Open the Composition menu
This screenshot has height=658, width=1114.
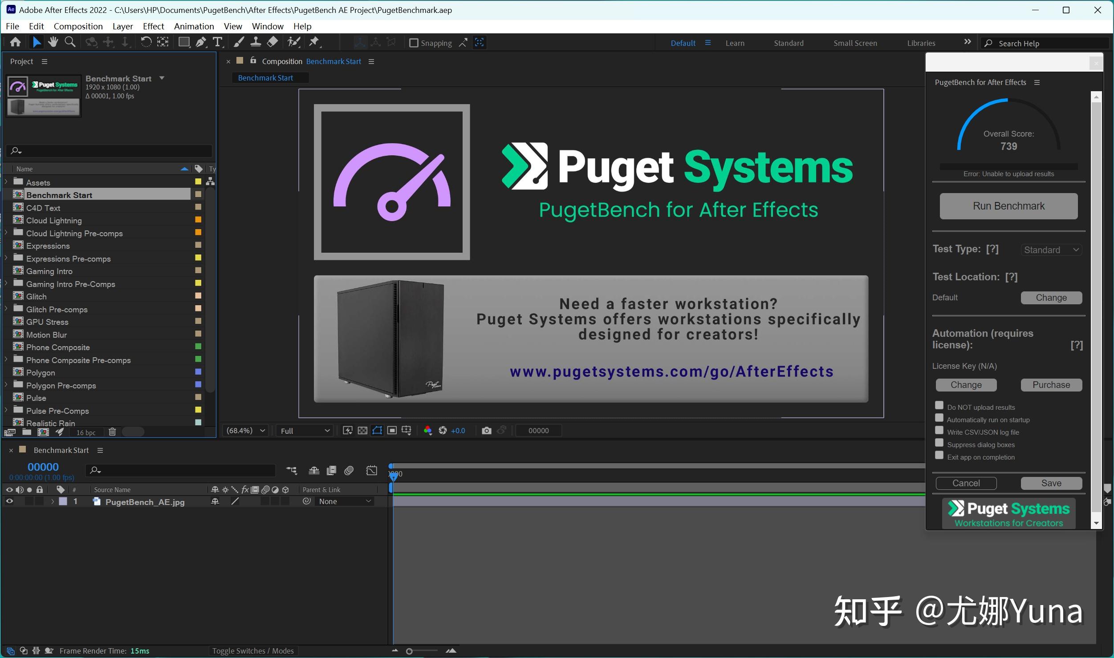(x=78, y=26)
